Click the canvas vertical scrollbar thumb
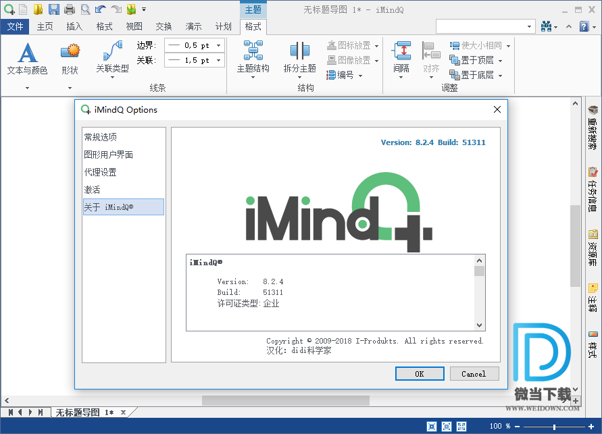 point(575,246)
